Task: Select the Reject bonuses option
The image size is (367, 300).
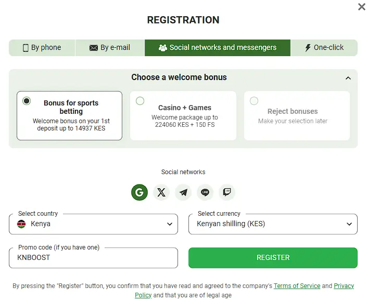Action: point(254,101)
